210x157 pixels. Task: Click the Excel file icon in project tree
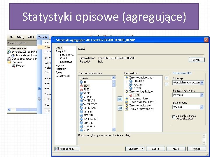point(9,52)
